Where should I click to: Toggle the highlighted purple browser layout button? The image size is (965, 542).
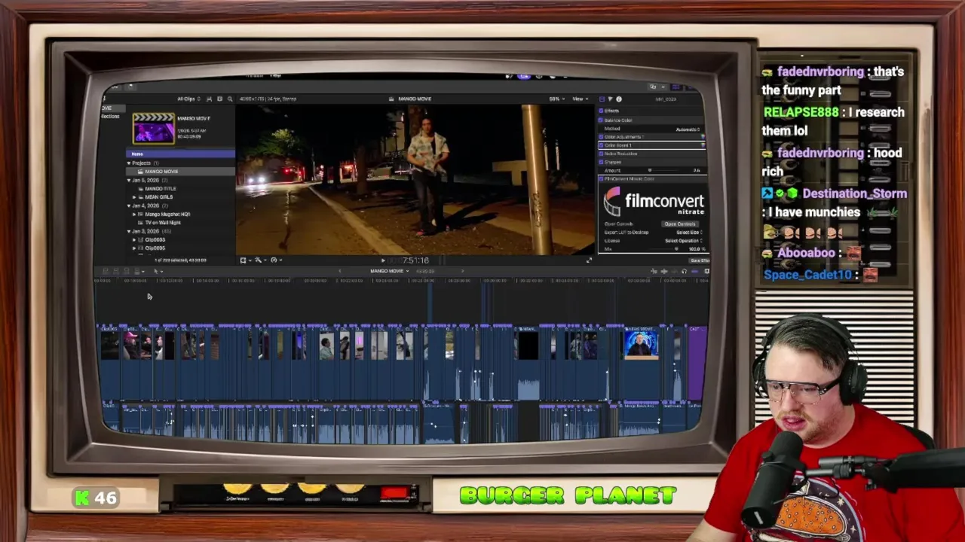(x=676, y=87)
